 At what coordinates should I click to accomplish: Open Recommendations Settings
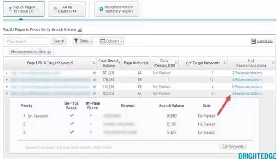31,51
